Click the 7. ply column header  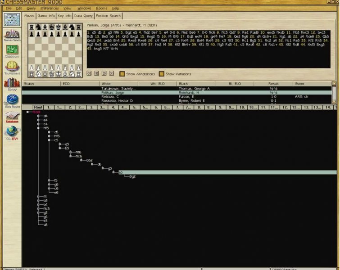tap(177, 107)
